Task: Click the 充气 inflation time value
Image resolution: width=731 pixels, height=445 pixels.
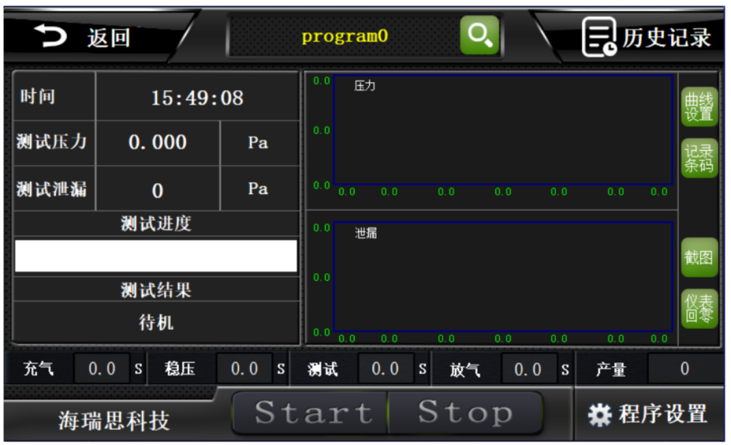Action: 102,369
